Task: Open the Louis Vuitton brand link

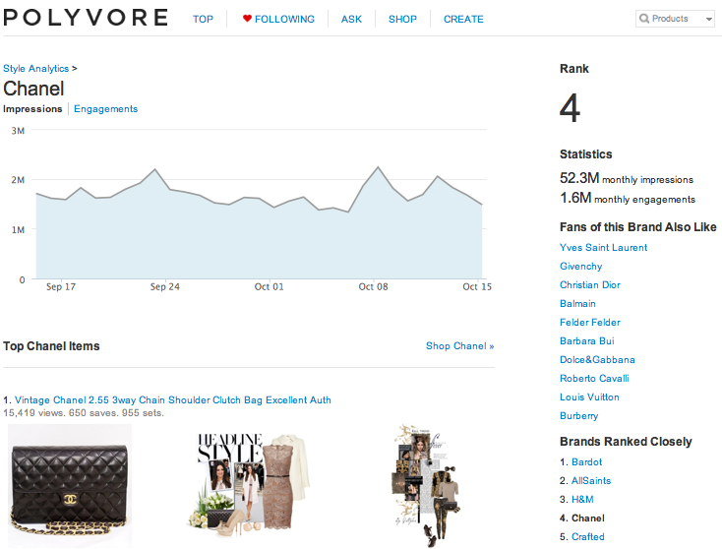Action: pos(589,397)
